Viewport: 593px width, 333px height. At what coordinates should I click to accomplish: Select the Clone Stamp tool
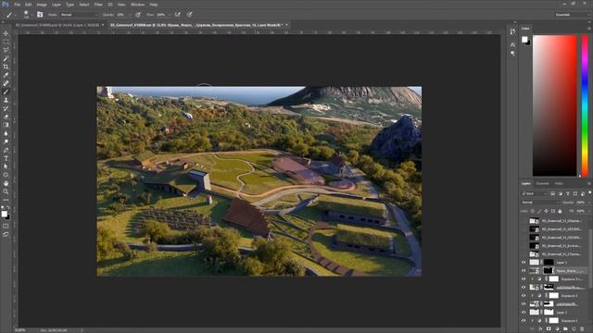(x=6, y=100)
